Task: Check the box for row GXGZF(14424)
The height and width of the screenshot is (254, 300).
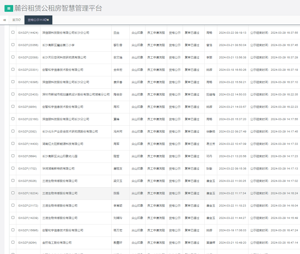Action: pos(13,33)
